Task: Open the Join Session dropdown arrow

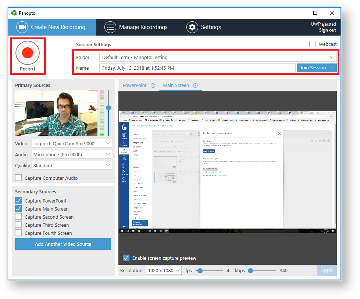Action: tap(332, 68)
